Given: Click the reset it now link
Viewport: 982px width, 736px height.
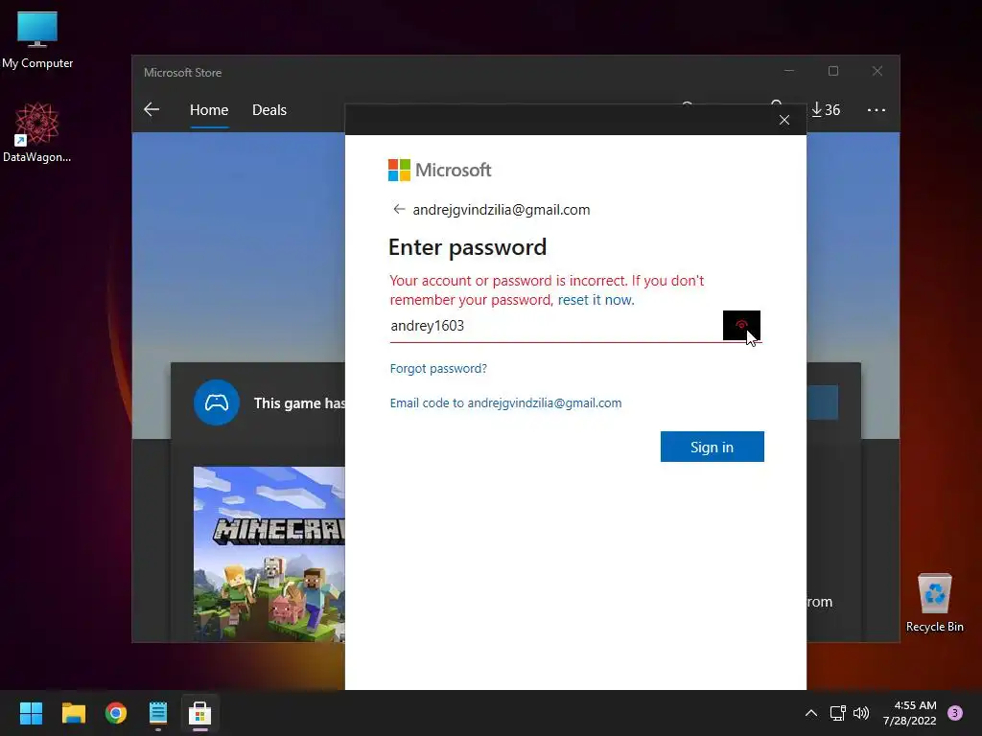Looking at the screenshot, I should tap(596, 300).
